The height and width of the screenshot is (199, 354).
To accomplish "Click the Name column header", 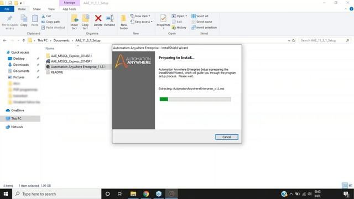I will [50, 48].
